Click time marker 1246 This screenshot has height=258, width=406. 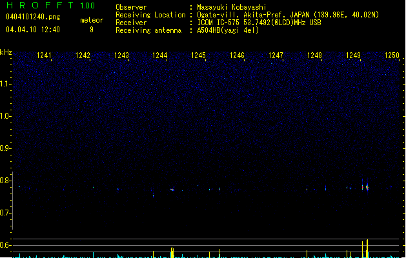pos(237,55)
